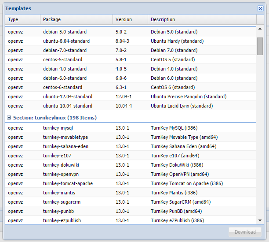This screenshot has width=269, height=242.
Task: Click the TurnKey OpenVPN (amd64) description
Action: 180,175
